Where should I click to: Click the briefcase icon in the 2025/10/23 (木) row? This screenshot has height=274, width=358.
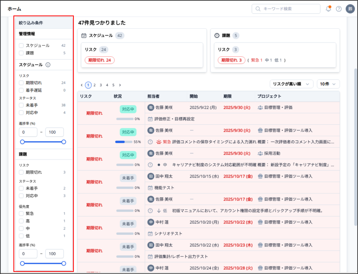point(260,245)
